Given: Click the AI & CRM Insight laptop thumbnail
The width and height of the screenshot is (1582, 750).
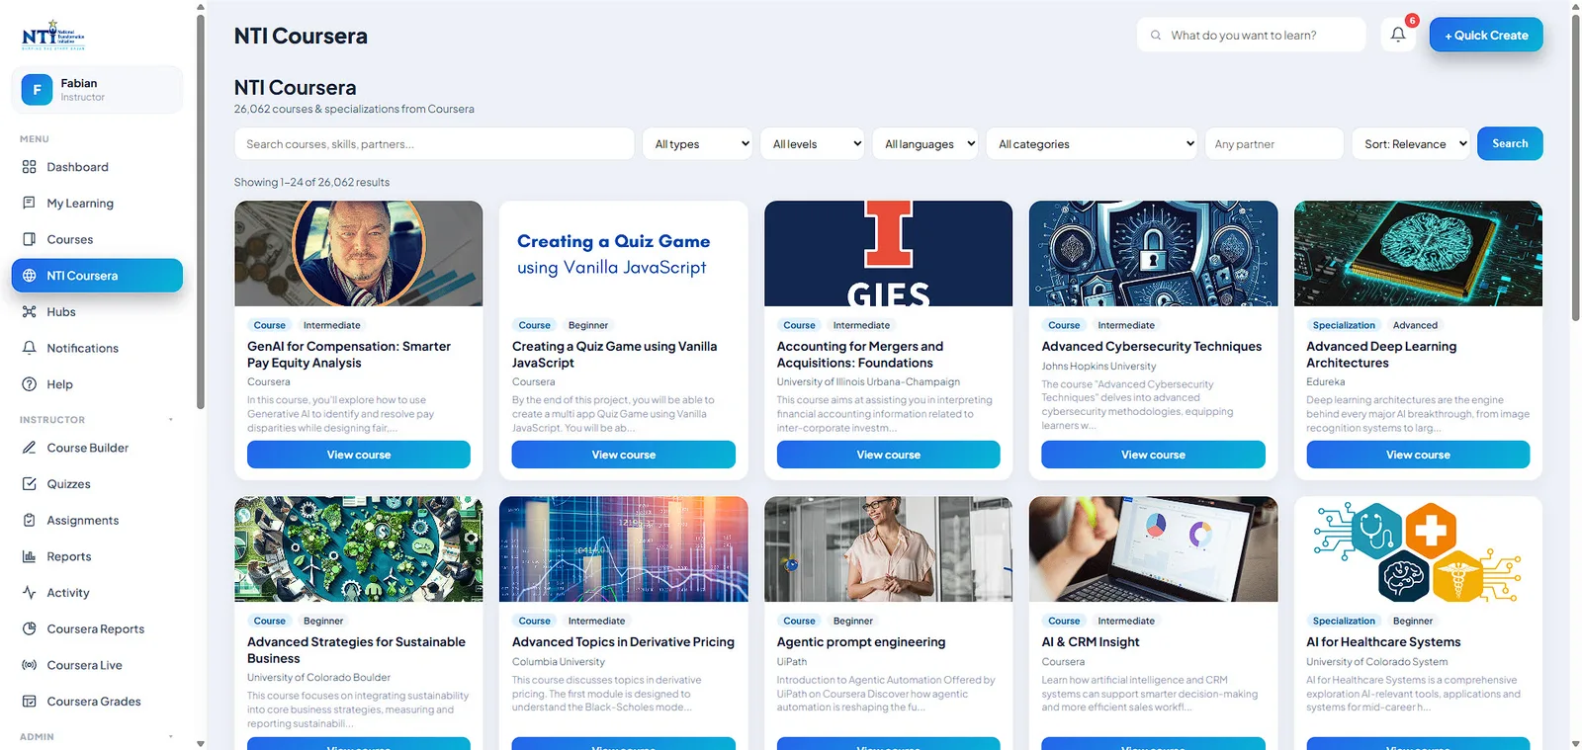Looking at the screenshot, I should tap(1153, 549).
